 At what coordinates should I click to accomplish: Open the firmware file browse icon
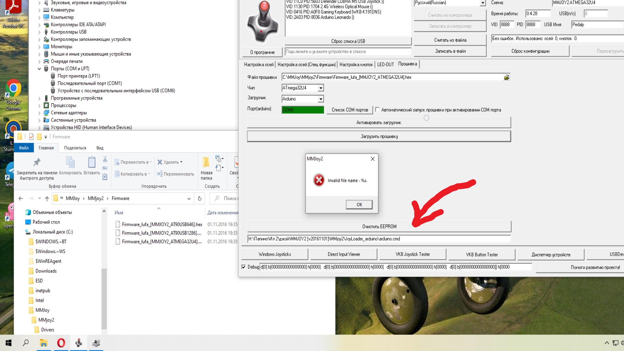pyautogui.click(x=506, y=77)
